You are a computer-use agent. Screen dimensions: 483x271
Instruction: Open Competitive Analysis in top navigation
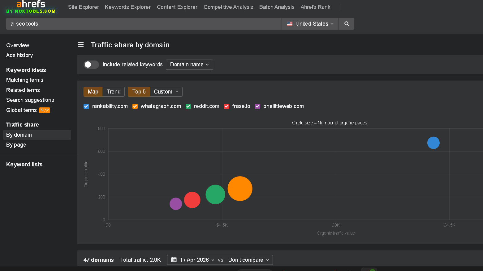pos(228,7)
